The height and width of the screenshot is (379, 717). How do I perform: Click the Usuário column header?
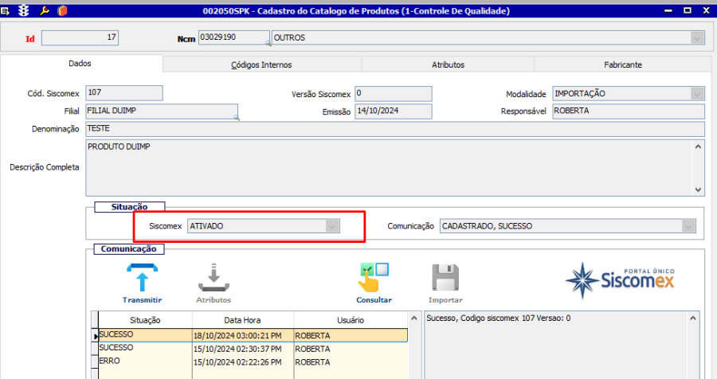tap(351, 320)
